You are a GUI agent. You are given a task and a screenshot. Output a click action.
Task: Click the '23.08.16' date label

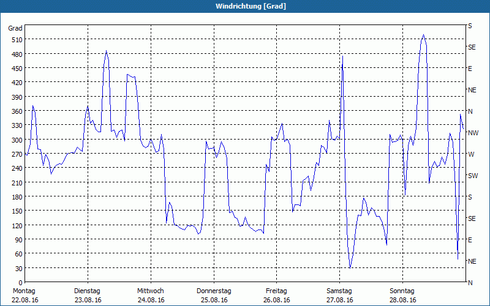point(88,300)
